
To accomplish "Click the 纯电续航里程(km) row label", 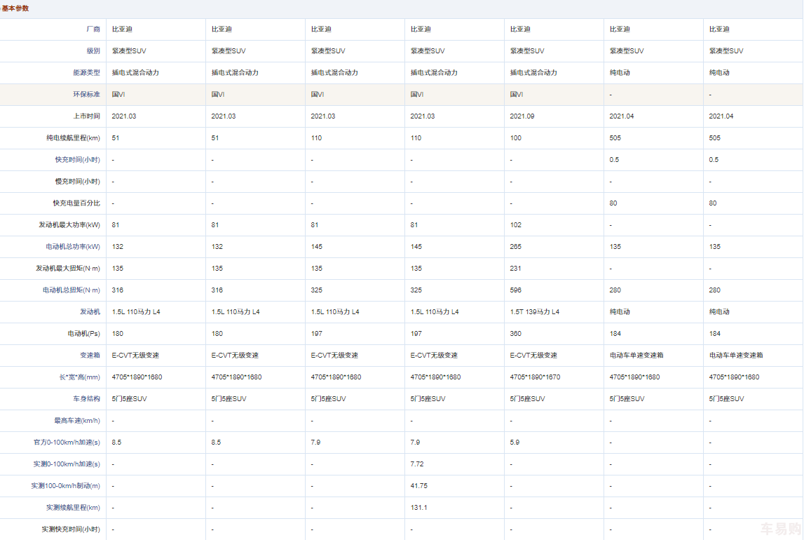I will [x=74, y=138].
